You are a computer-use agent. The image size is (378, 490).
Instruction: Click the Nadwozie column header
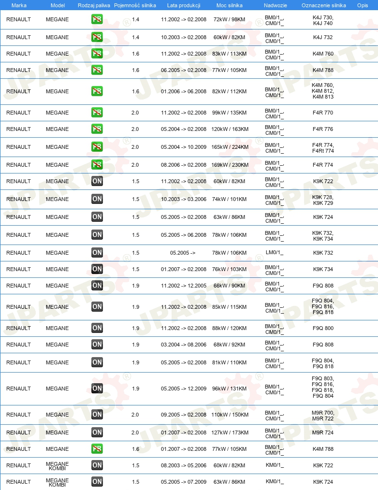pyautogui.click(x=275, y=5)
